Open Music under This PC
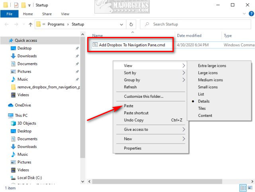Image resolution: width=255 pixels, height=192 pixels. (23, 154)
